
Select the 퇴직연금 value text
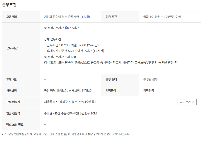click(149, 91)
